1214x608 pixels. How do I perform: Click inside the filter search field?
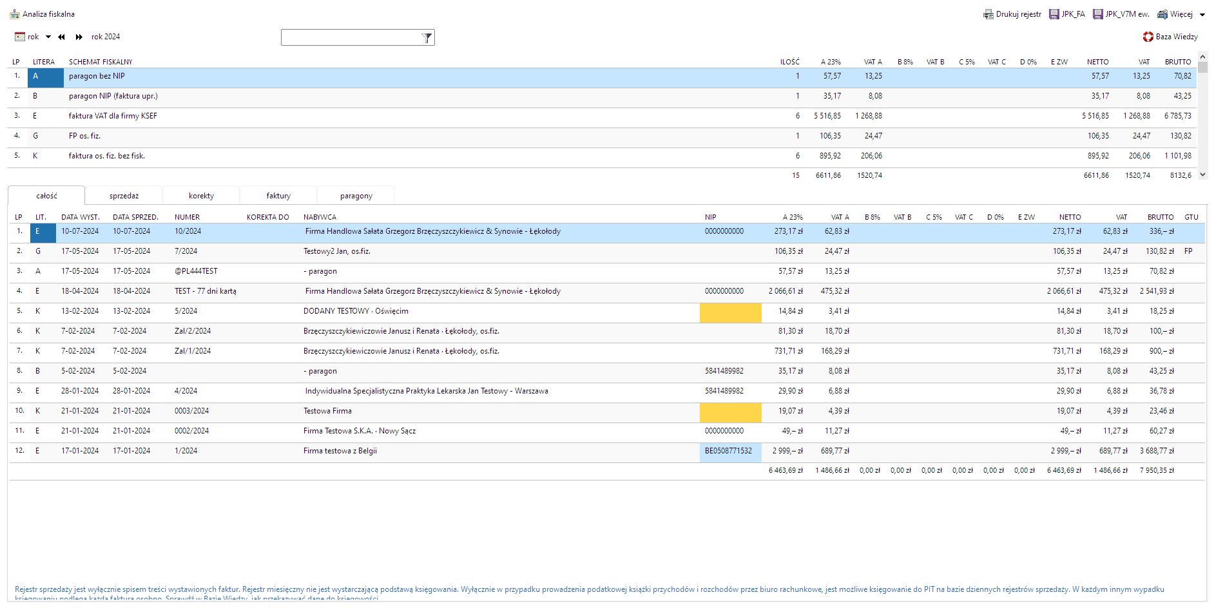click(x=351, y=38)
